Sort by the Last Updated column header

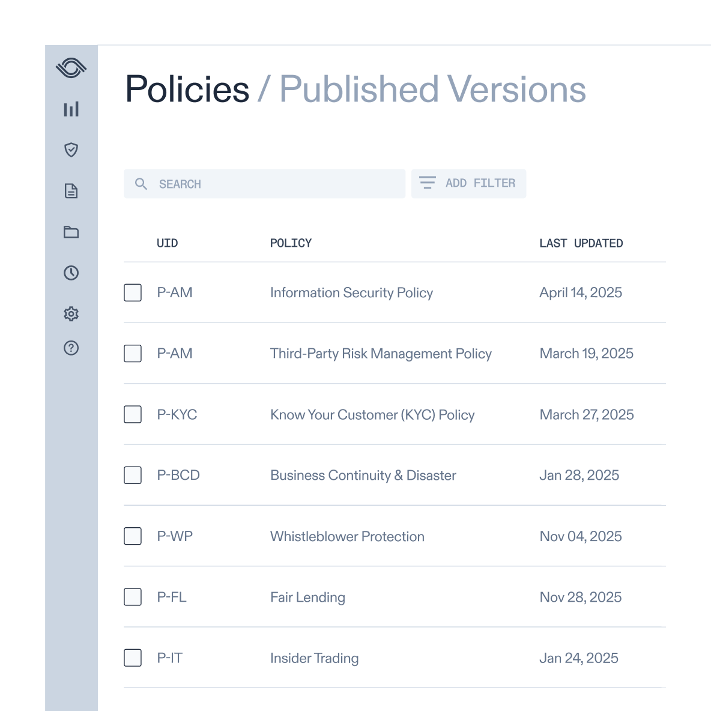(581, 243)
